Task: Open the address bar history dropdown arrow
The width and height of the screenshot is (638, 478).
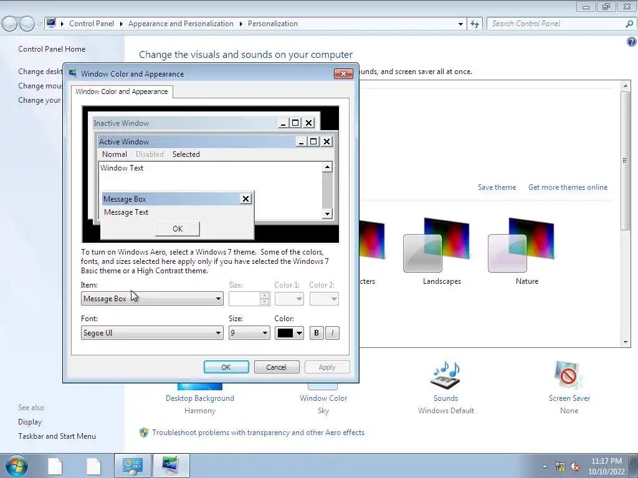Action: (x=460, y=24)
